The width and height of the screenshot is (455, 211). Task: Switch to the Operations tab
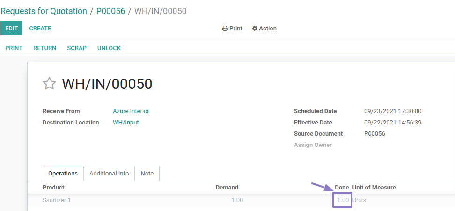(63, 174)
